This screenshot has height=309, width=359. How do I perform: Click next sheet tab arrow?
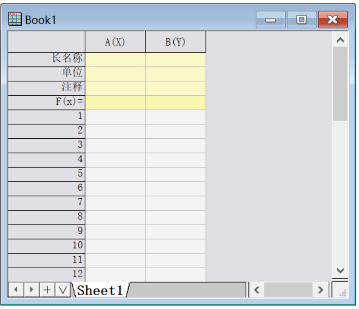tap(31, 290)
